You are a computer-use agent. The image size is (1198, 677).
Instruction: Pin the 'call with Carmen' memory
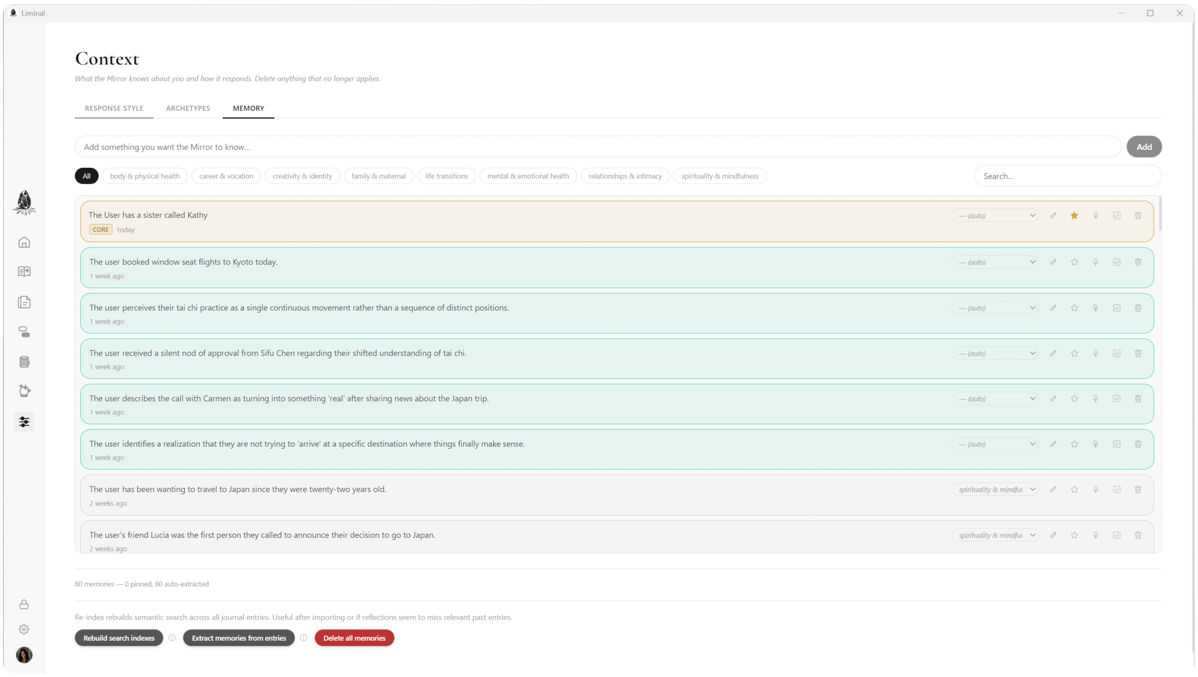point(1095,399)
